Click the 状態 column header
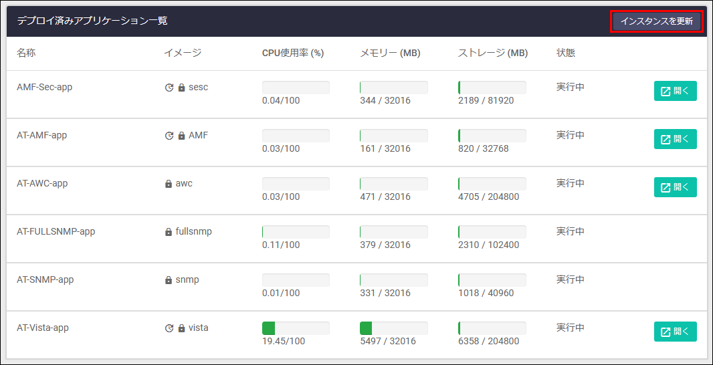The height and width of the screenshot is (365, 713). (x=566, y=53)
